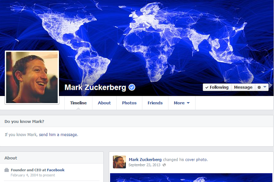Open the About tab
Image resolution: width=274 pixels, height=182 pixels.
coord(104,103)
